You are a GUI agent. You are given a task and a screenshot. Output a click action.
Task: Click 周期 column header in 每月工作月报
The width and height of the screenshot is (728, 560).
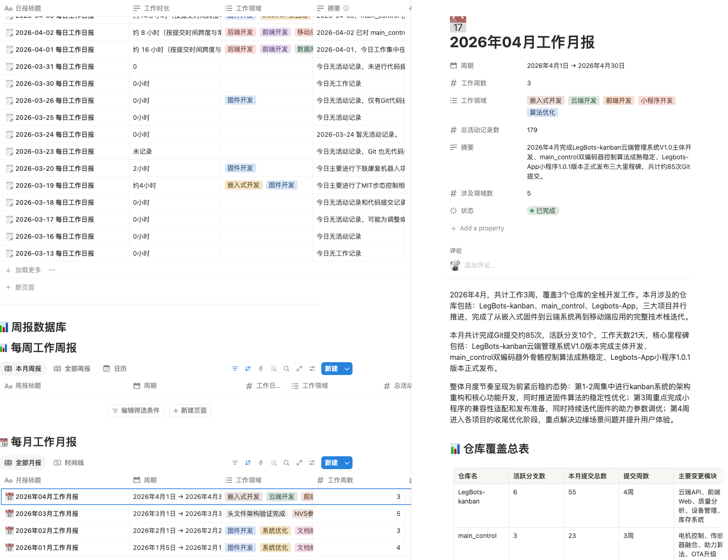pos(145,480)
